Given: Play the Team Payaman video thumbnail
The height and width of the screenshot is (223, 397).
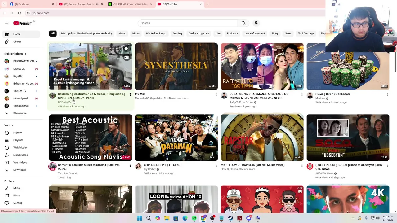Looking at the screenshot, I should click(176, 138).
